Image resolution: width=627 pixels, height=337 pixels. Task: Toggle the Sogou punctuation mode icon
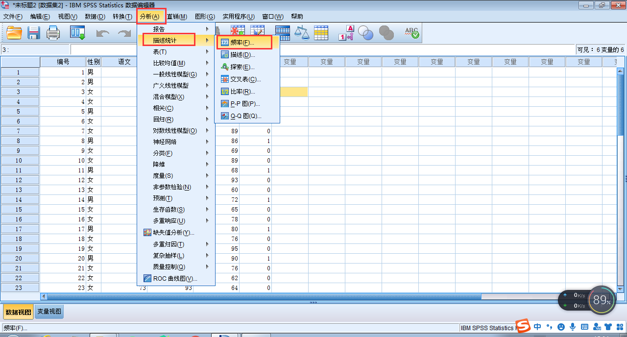pyautogui.click(x=549, y=327)
